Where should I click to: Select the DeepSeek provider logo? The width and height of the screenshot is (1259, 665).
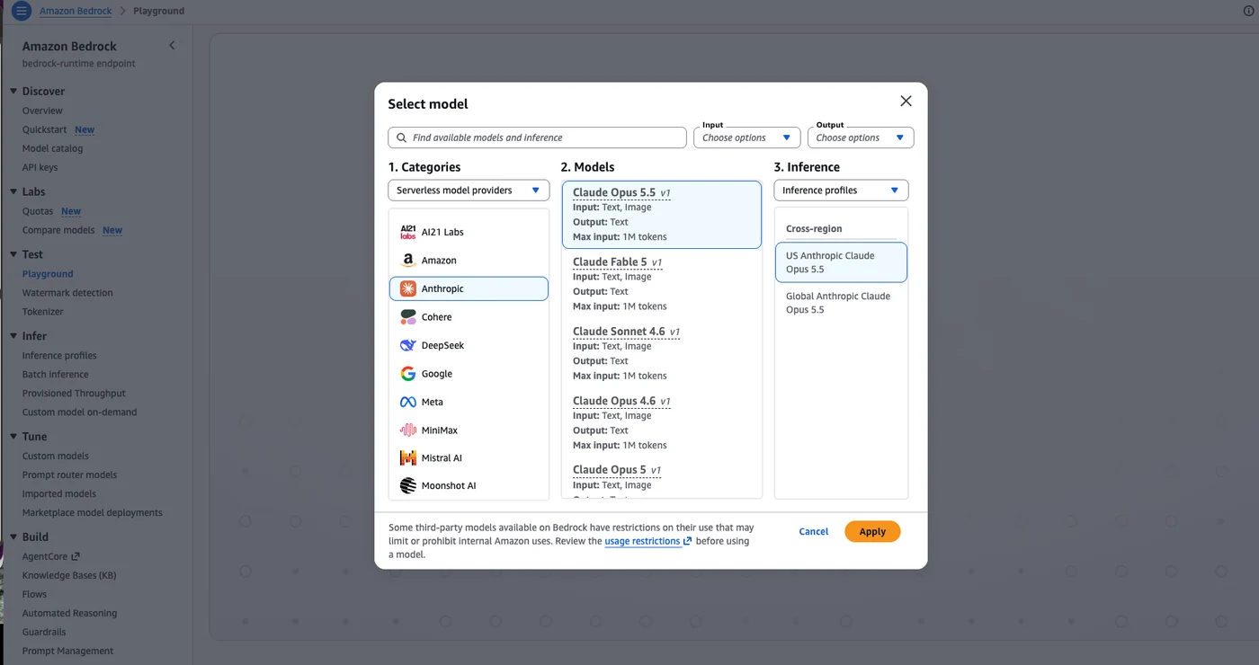[x=408, y=345]
